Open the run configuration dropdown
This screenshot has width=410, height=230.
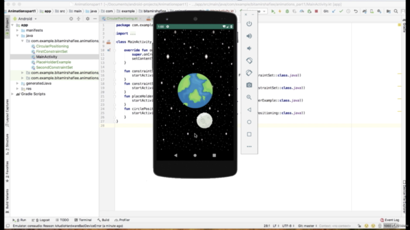[x=258, y=11]
